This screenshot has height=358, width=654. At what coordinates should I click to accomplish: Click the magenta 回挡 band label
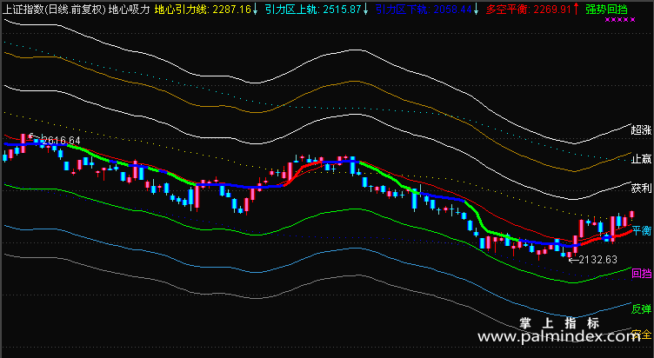tap(641, 274)
